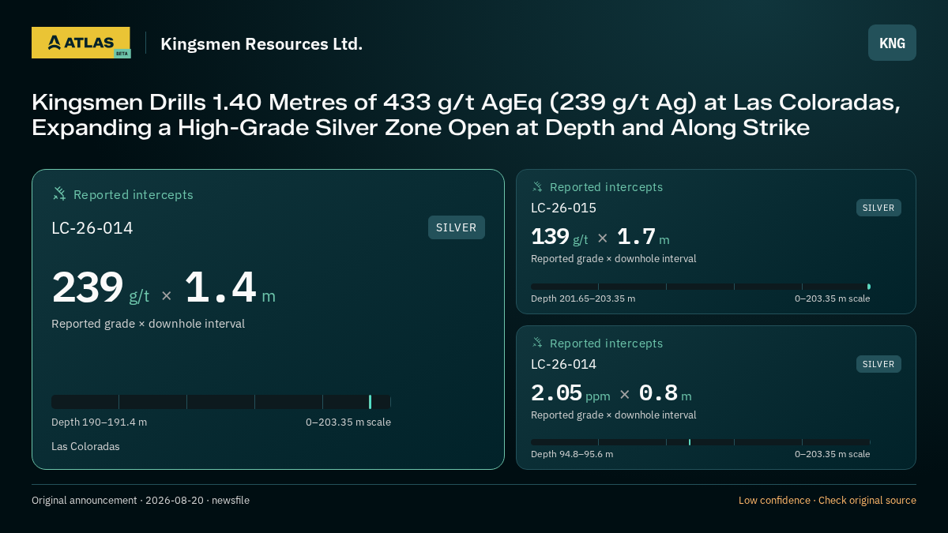
Task: Click the '0–203.35 m scale' label in the 2.05 ppm card
Action: [832, 454]
